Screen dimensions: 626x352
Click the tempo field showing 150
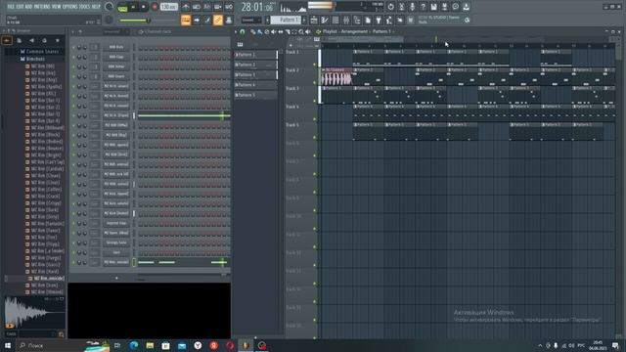(x=169, y=7)
